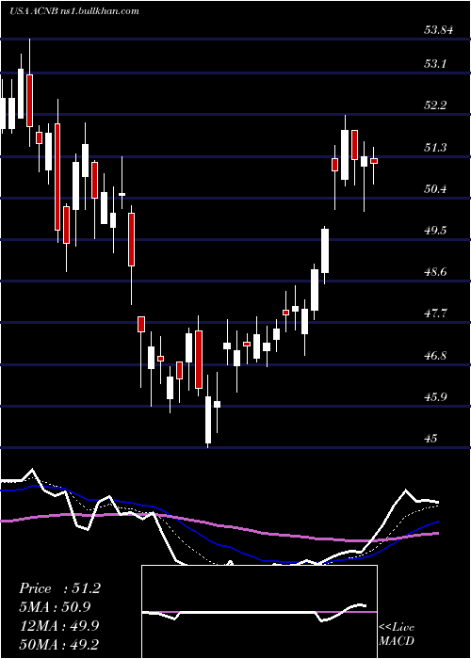Click the '5MA : 50.9' readout

55,607
